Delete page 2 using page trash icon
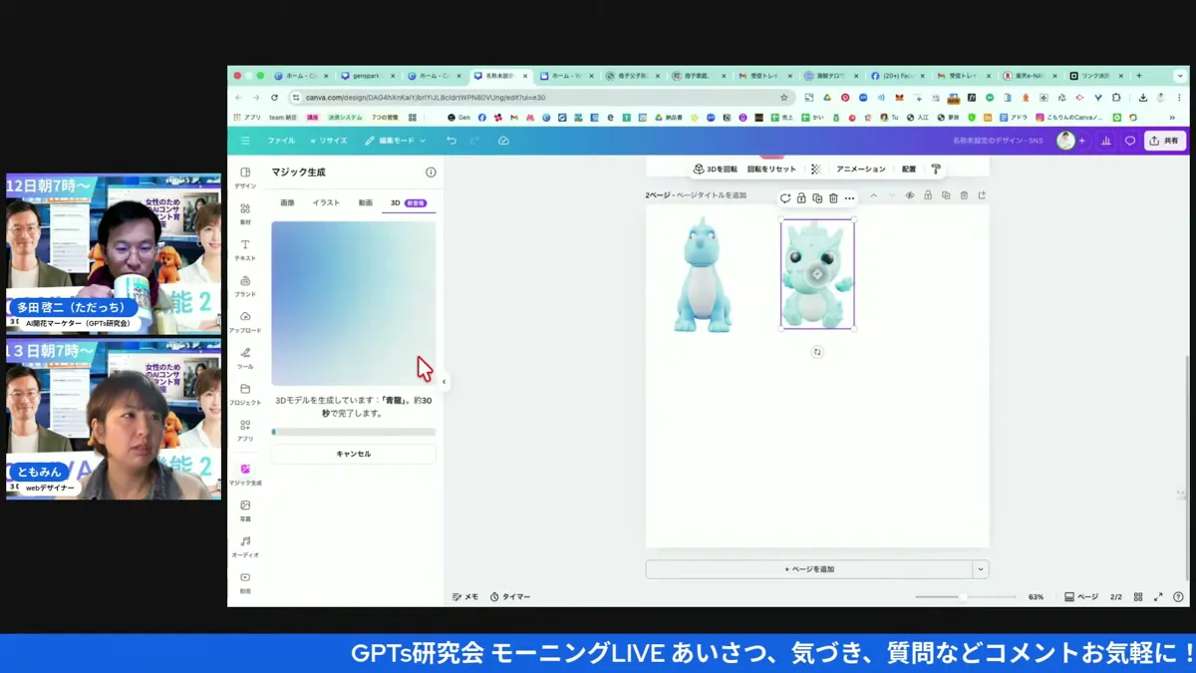 (x=964, y=195)
